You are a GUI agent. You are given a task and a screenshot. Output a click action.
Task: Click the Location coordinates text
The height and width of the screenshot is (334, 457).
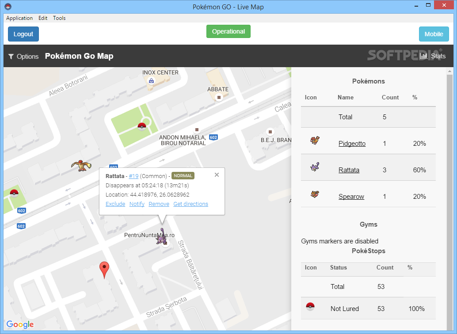148,195
